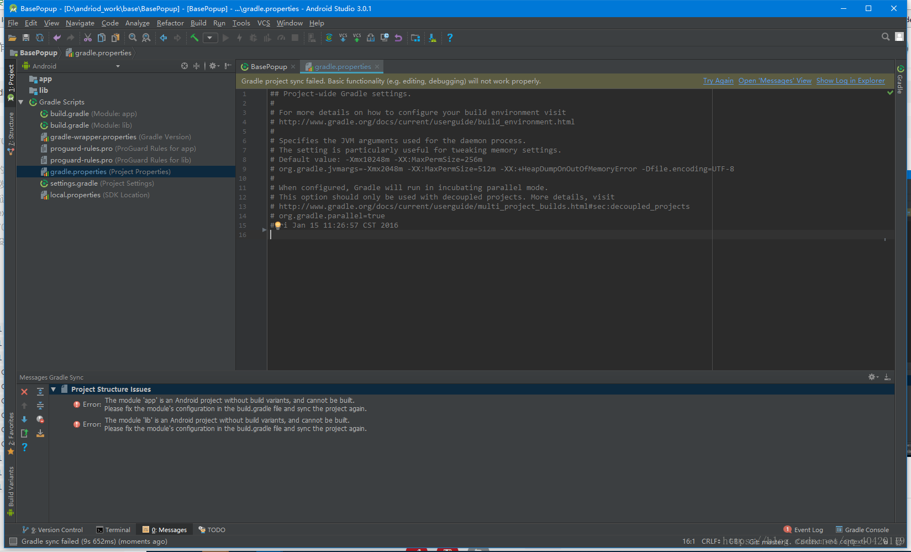Click Collapse All in Messages panel
Screen dimensions: 911x552
[40, 406]
